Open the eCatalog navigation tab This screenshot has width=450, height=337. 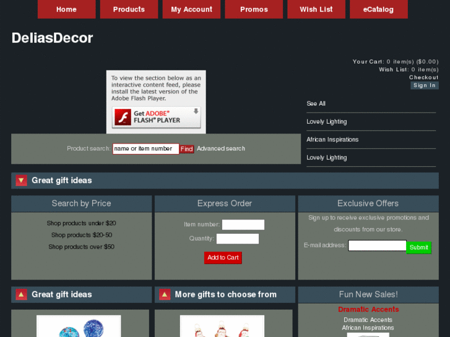(x=379, y=9)
